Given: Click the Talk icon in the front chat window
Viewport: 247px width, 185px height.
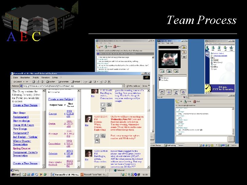Looking at the screenshot, I should pyautogui.click(x=179, y=101).
